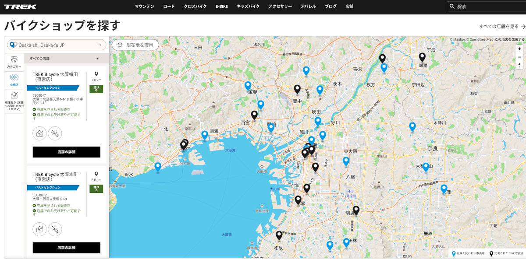
Task: Click この地図を改善する link
Action: [509, 39]
